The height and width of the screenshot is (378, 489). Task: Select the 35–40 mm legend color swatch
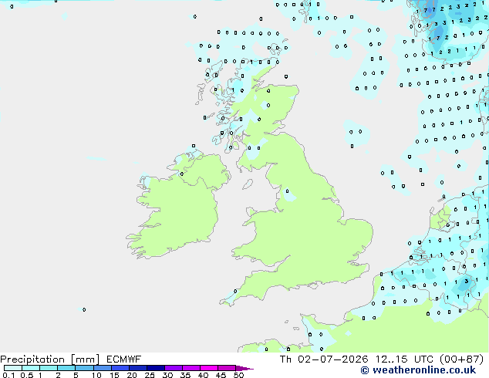(x=191, y=368)
